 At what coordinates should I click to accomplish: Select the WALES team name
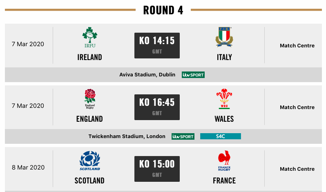pos(224,119)
